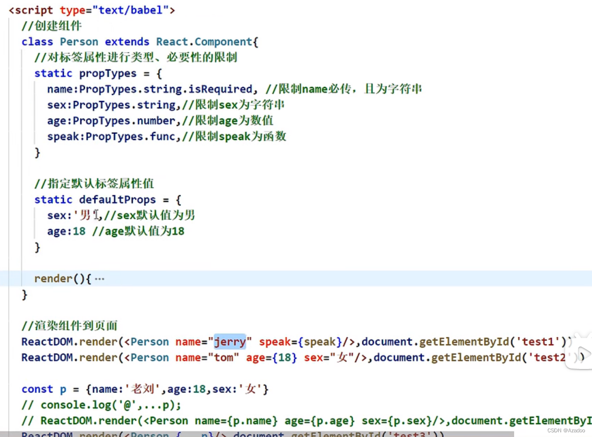592x437 pixels.
Task: Click the commented "console.log('@',...p);" line
Action: tap(101, 405)
